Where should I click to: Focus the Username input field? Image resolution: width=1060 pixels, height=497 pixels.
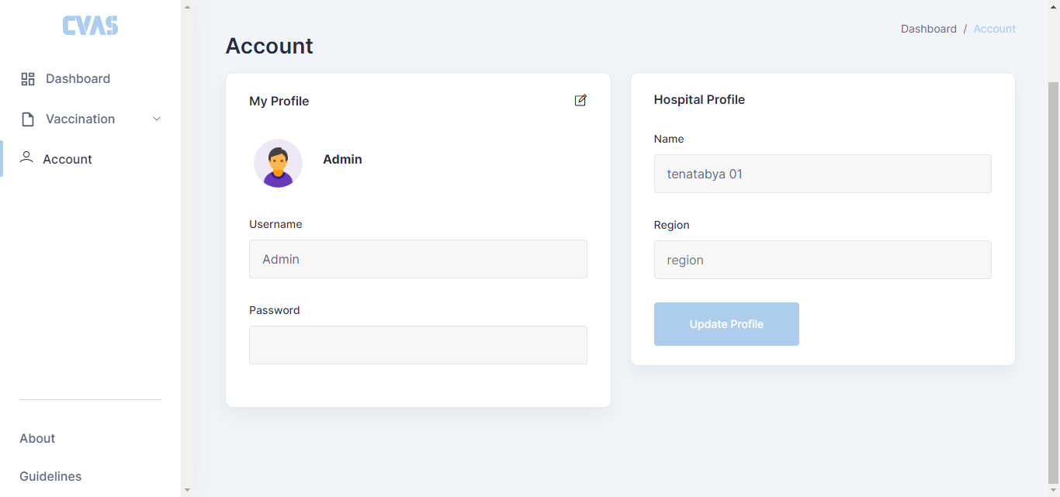click(417, 259)
